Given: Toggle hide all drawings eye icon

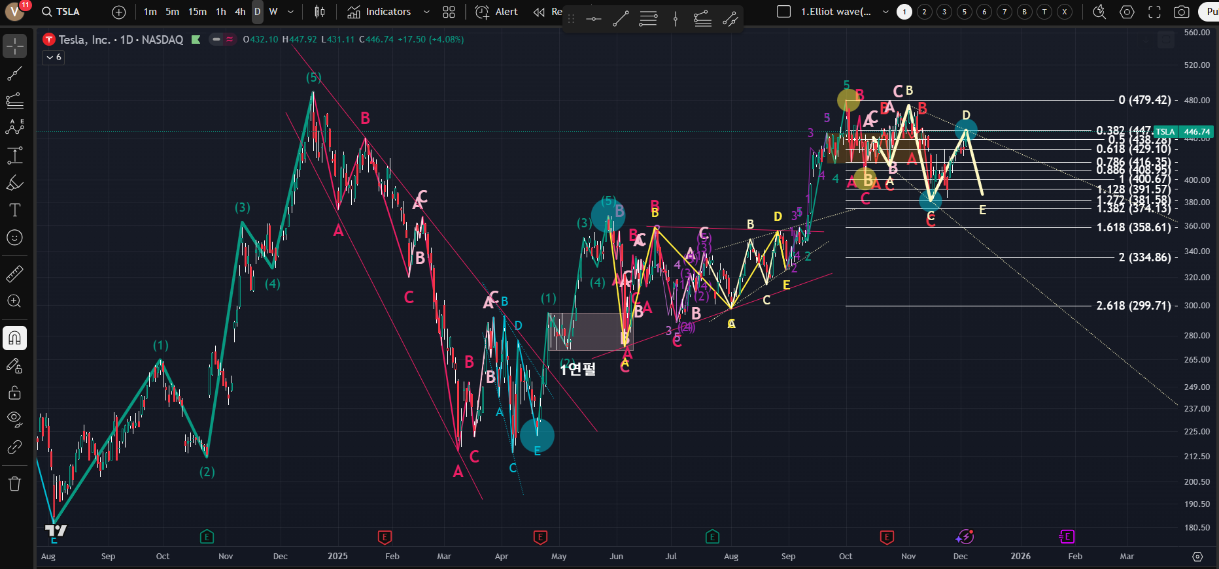Looking at the screenshot, I should (14, 418).
